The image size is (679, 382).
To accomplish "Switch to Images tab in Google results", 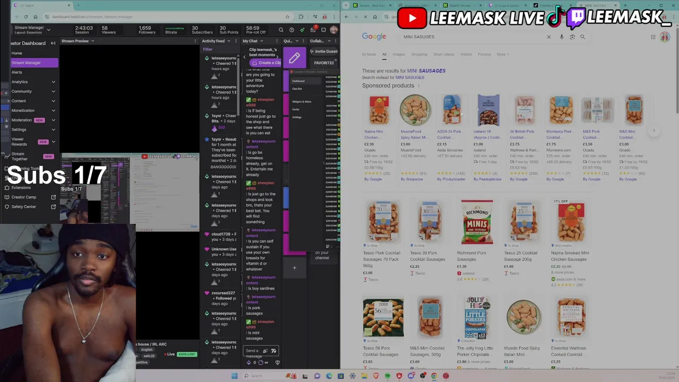I will point(398,54).
